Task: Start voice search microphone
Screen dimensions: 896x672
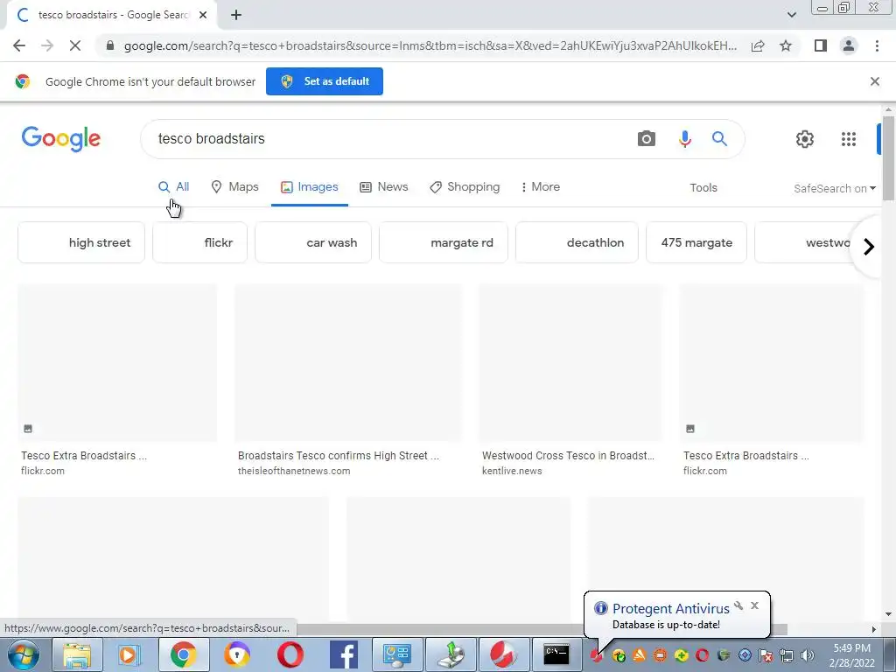Action: (684, 139)
